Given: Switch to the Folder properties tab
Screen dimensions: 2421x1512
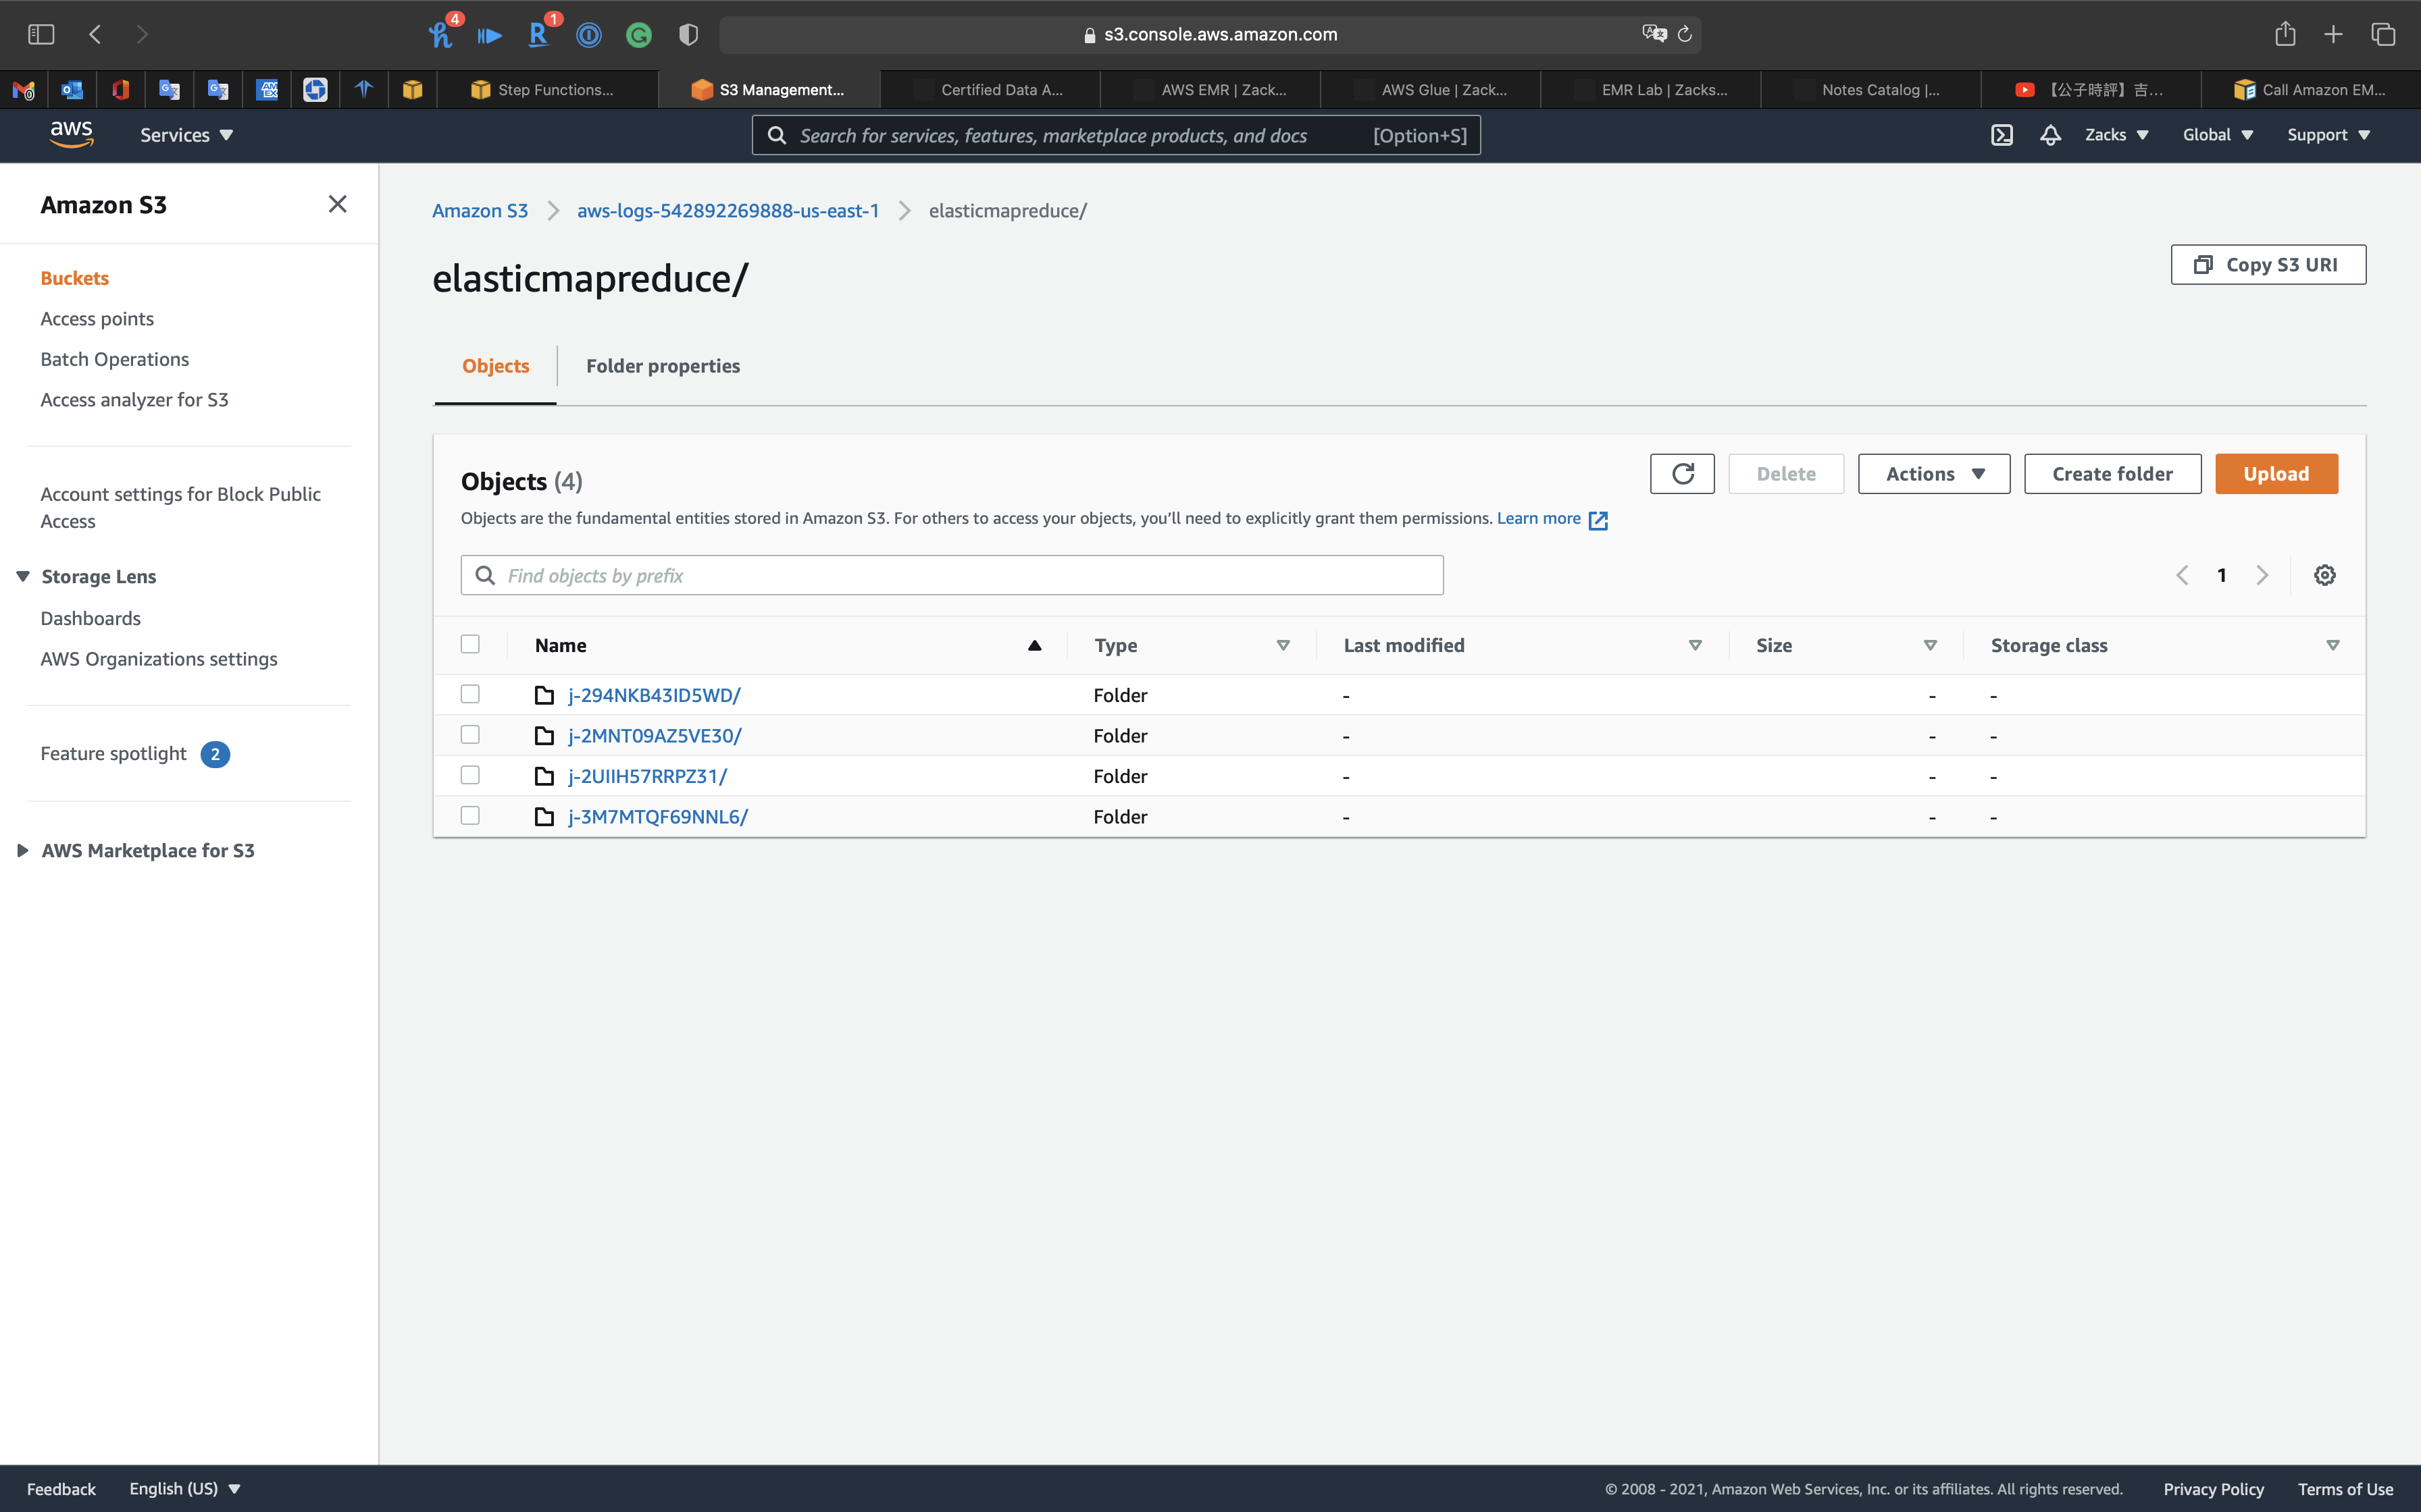Looking at the screenshot, I should point(662,366).
